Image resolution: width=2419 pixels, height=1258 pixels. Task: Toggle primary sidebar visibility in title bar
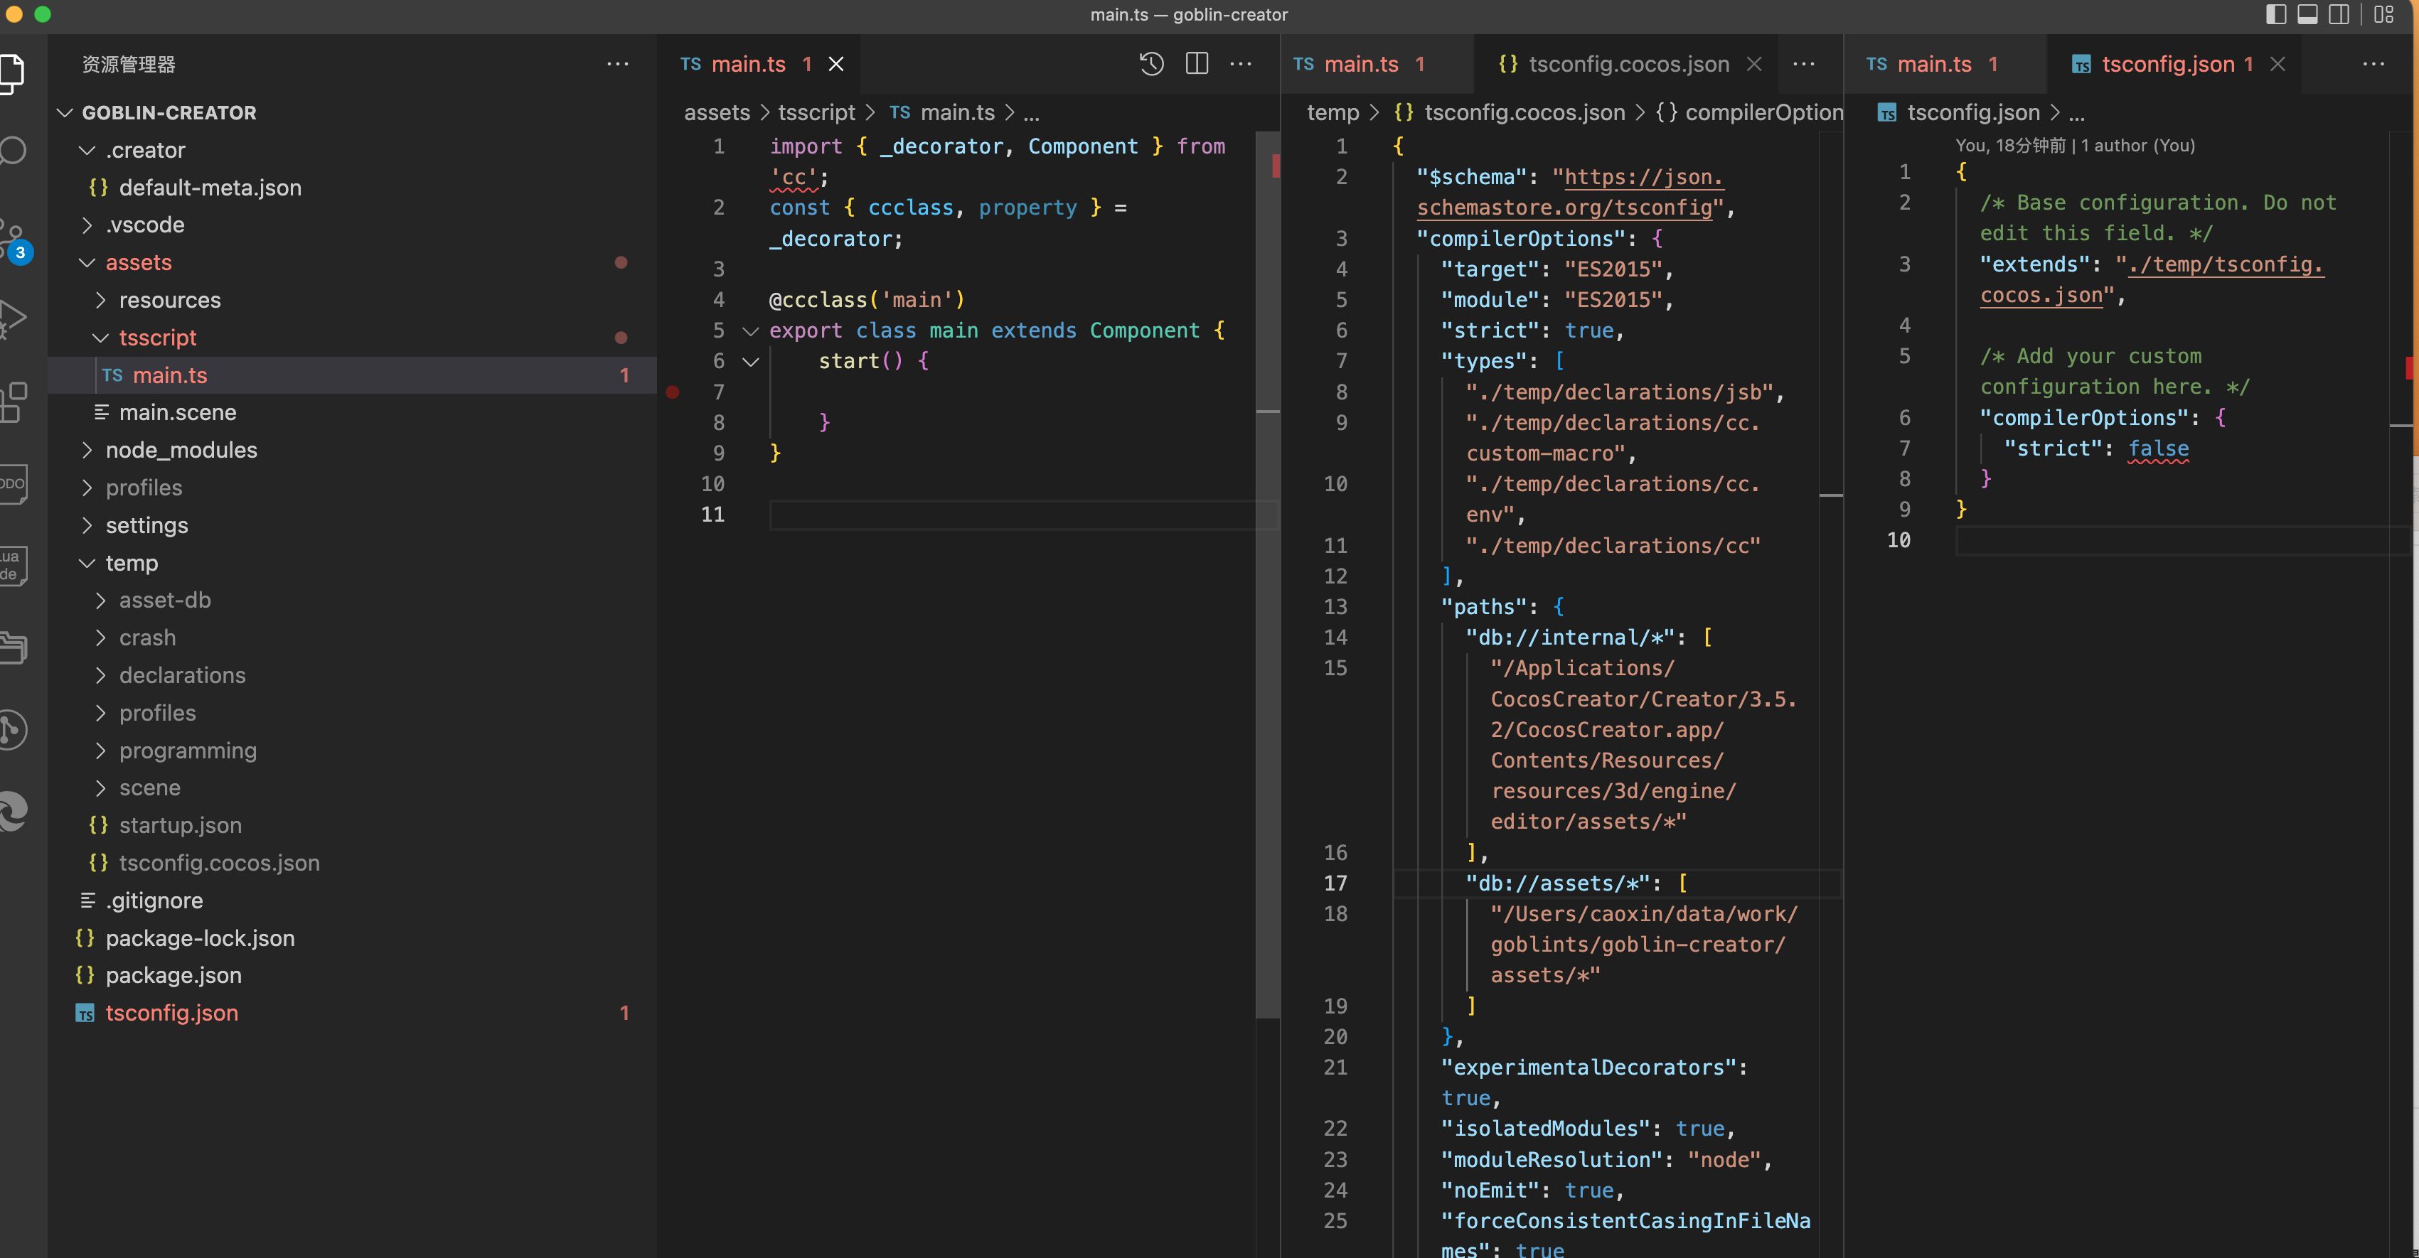(2275, 14)
